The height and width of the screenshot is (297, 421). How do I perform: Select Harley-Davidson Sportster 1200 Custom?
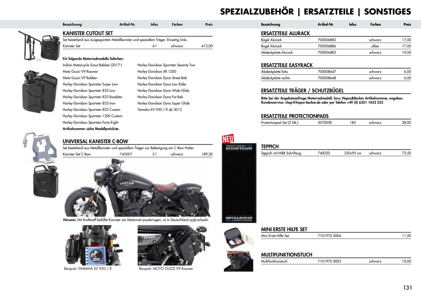[92, 116]
